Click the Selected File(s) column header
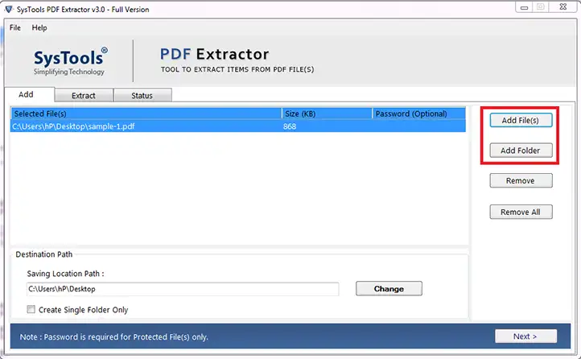The width and height of the screenshot is (581, 359). point(146,113)
